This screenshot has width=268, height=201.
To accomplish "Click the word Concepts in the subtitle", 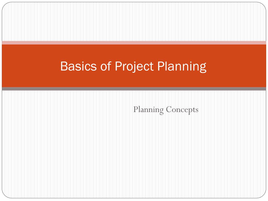I will 182,110.
